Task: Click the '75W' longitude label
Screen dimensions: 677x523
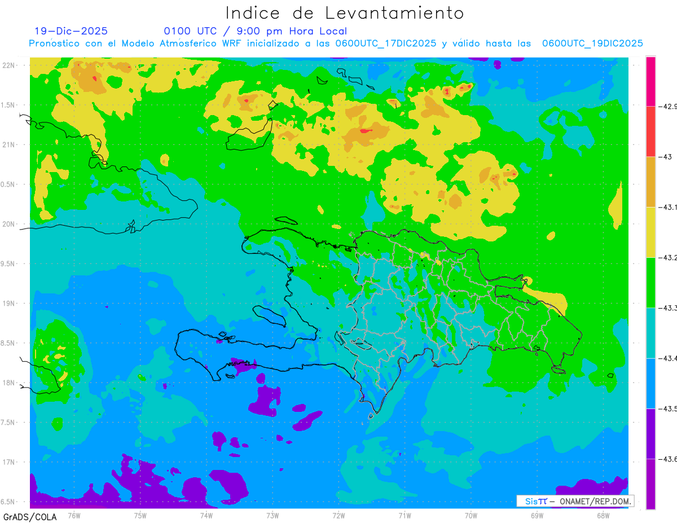Action: 140,515
